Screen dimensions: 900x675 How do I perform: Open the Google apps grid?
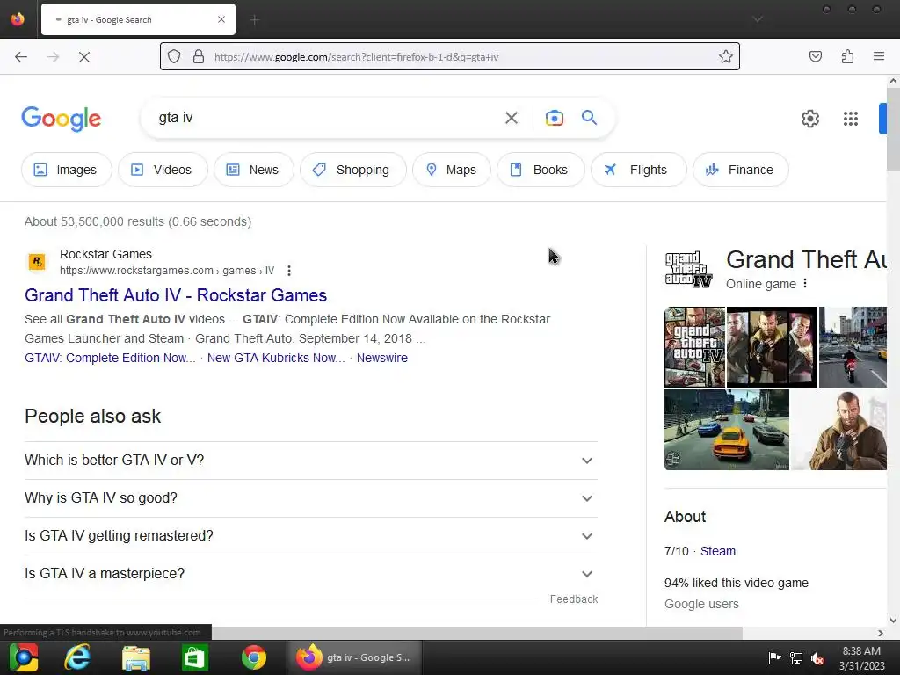click(850, 119)
